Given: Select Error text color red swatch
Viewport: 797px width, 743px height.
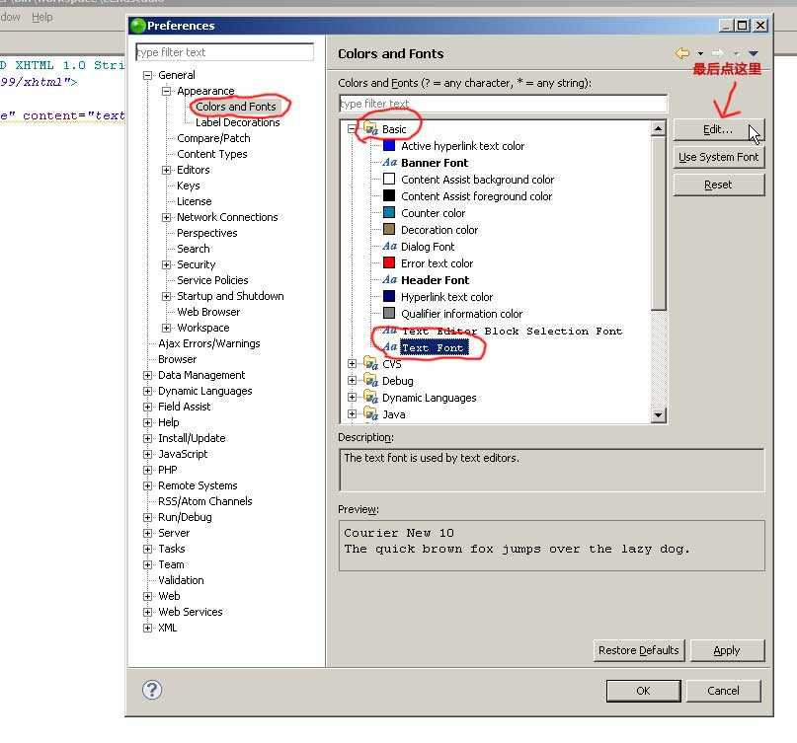Looking at the screenshot, I should coord(389,263).
